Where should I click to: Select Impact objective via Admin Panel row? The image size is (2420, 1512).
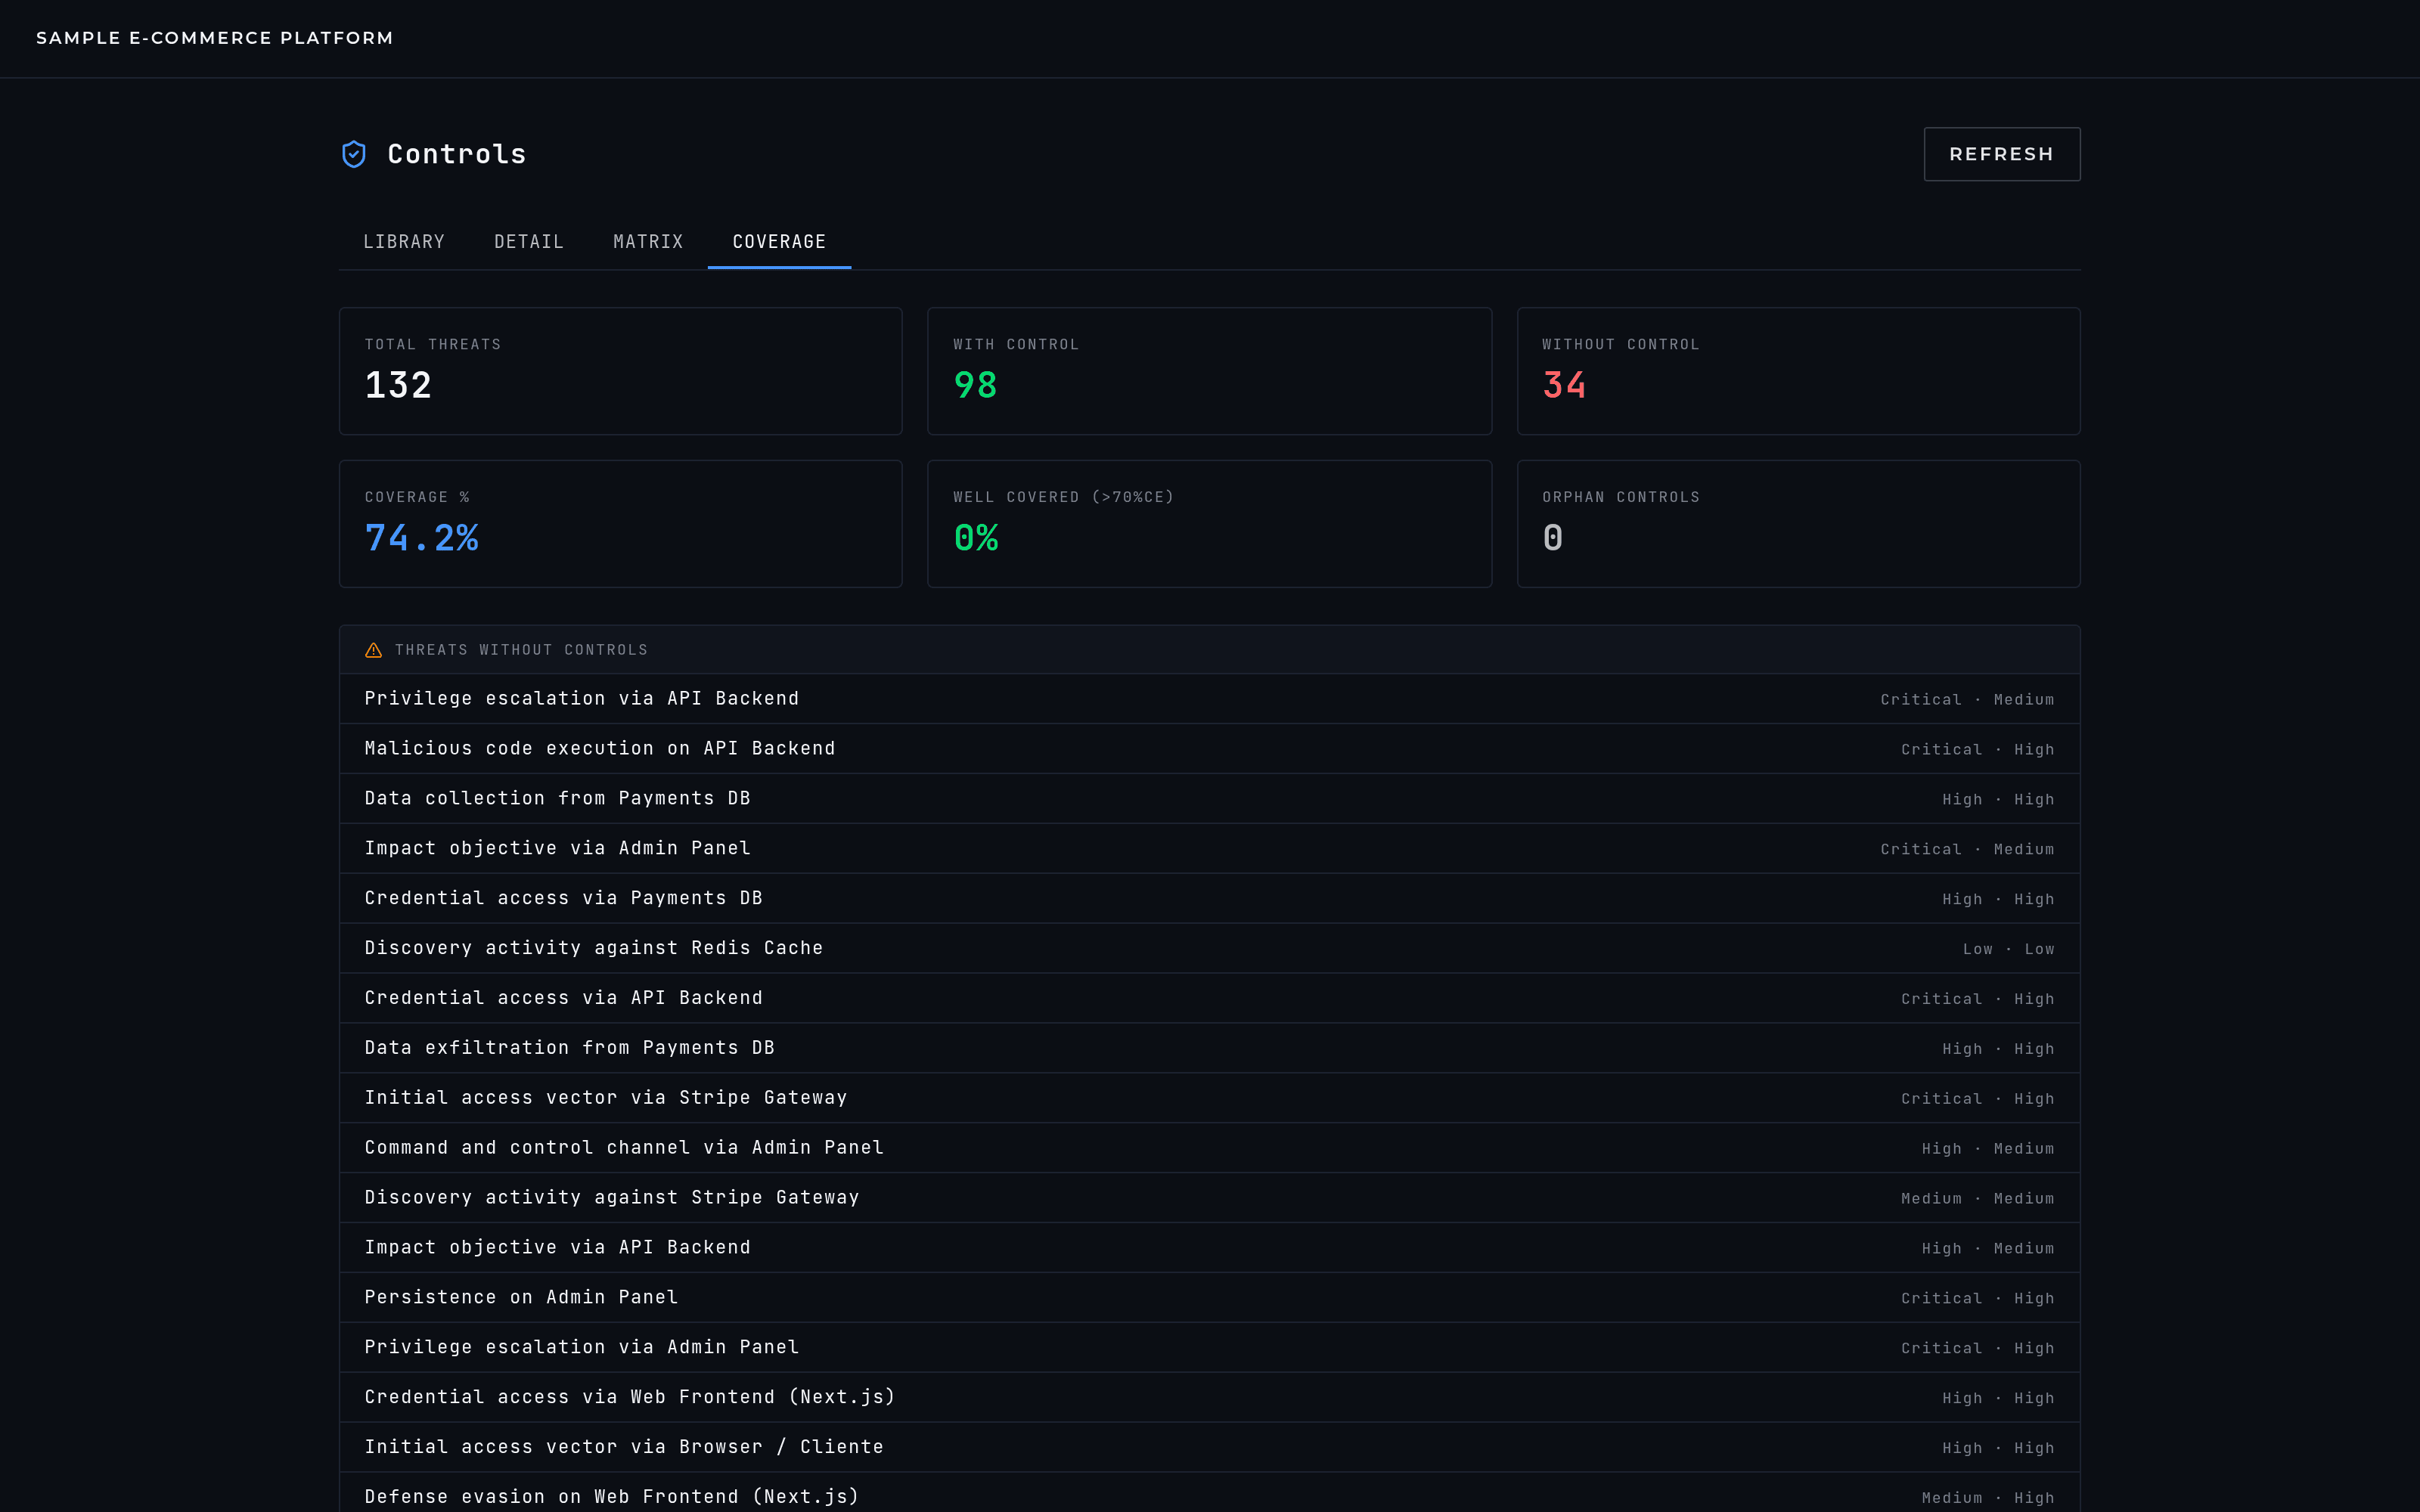(1210, 849)
